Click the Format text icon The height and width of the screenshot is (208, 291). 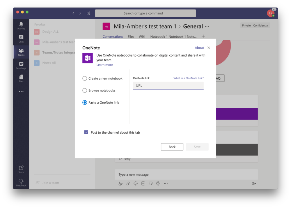120,183
